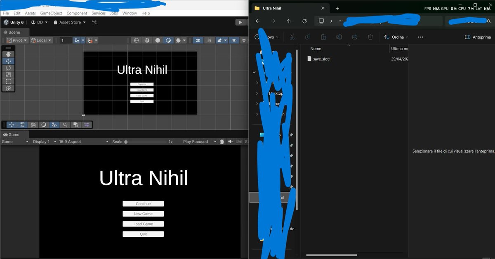Open the 16:9 Aspect dropdown
This screenshot has height=259, width=495.
[x=84, y=142]
